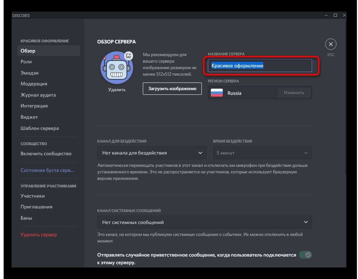Viewport: 358px width, 279px height.
Task: Click Загрузить изображение button
Action: tap(172, 89)
